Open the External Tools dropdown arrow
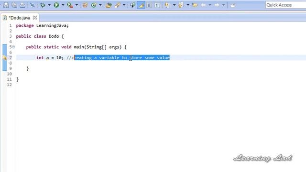 click(76, 5)
